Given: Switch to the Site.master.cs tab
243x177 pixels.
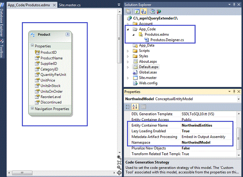Looking at the screenshot, I should (70, 5).
